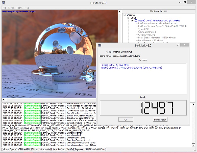Click log line Kernels cached
This screenshot has width=197, height=153.
tap(42, 135)
